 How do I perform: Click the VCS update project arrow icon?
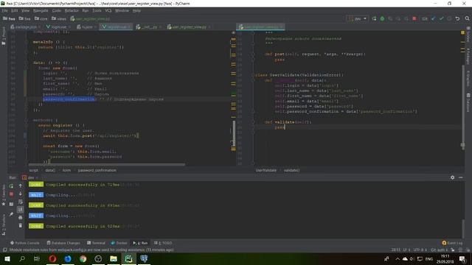tap(433, 18)
